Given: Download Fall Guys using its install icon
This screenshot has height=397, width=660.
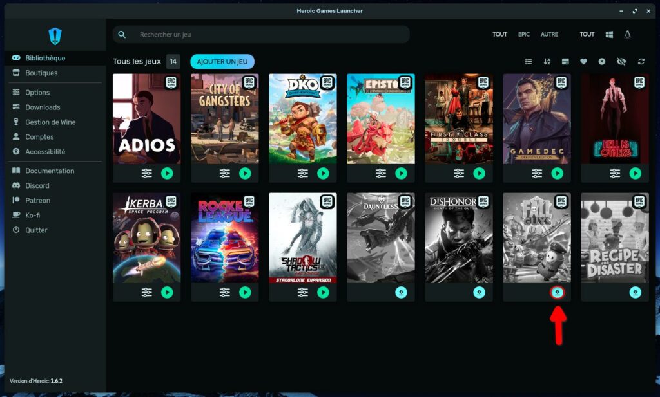Looking at the screenshot, I should pyautogui.click(x=558, y=293).
